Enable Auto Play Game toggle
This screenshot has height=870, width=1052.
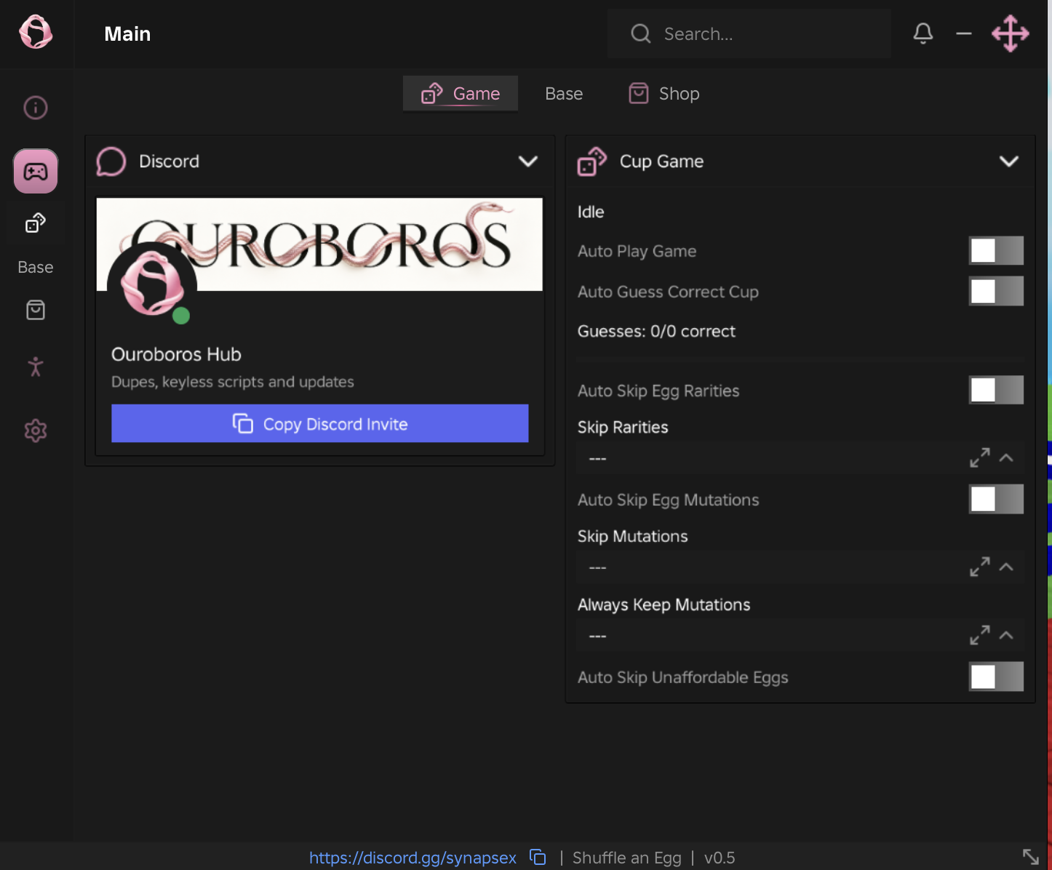(x=996, y=250)
